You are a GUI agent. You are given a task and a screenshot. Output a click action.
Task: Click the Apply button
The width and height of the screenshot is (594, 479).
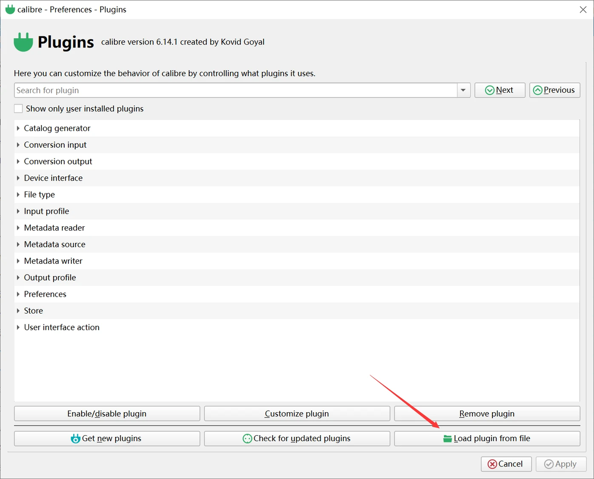click(x=561, y=464)
